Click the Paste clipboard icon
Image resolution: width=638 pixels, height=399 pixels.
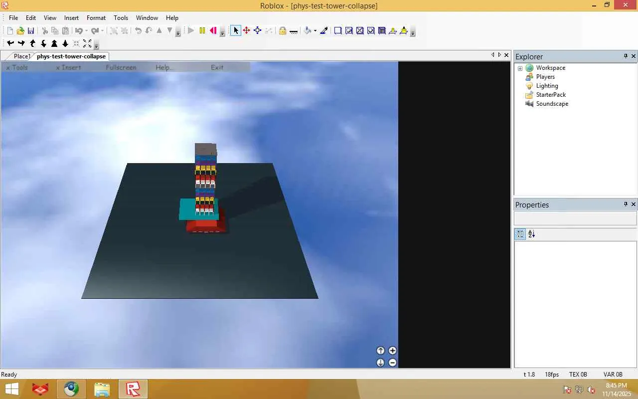tap(65, 31)
